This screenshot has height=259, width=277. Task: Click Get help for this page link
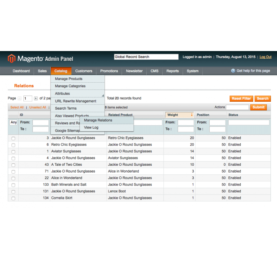tap(253, 70)
